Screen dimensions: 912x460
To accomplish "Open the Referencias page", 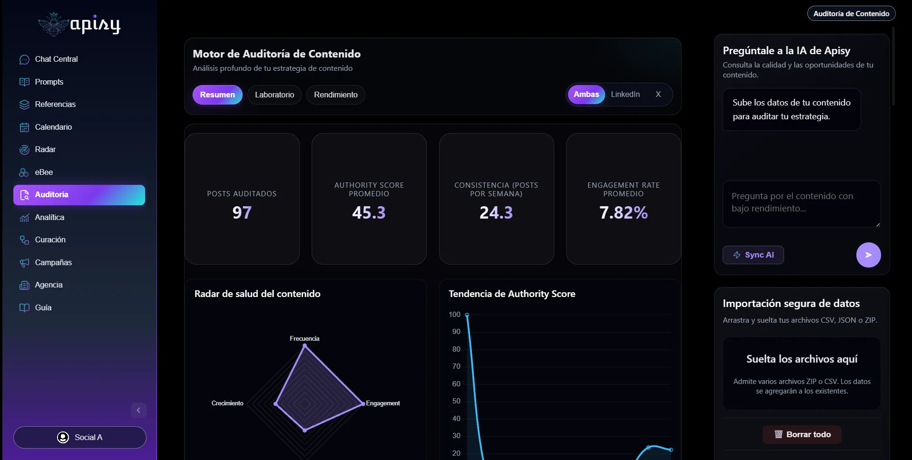I will (79, 105).
